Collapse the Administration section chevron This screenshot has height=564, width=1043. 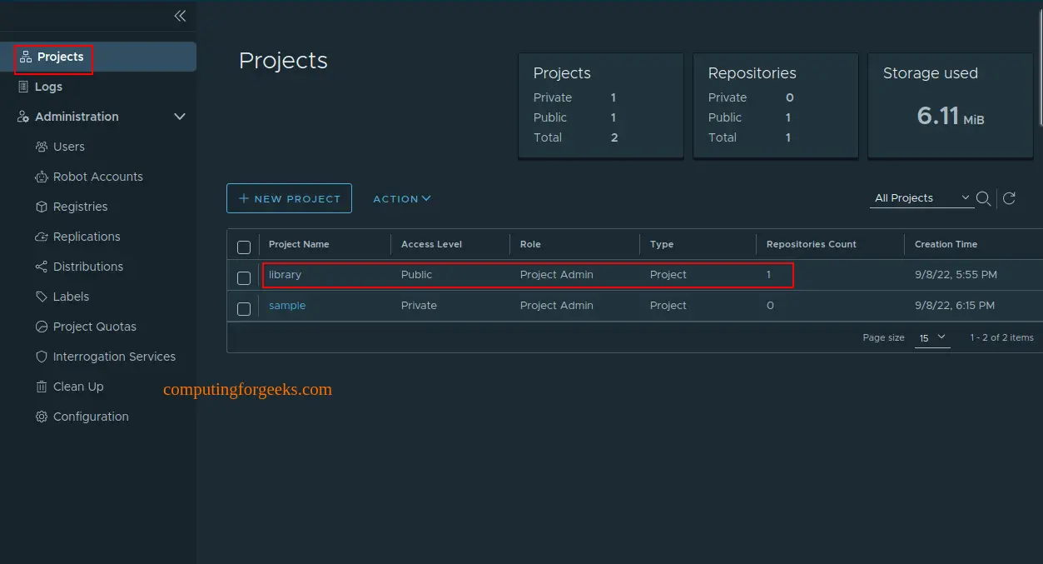pyautogui.click(x=179, y=117)
